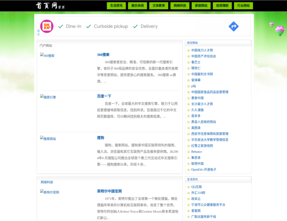The width and height of the screenshot is (287, 221).
Task: Close the ad with the X icon
Action: (x=38, y=34)
